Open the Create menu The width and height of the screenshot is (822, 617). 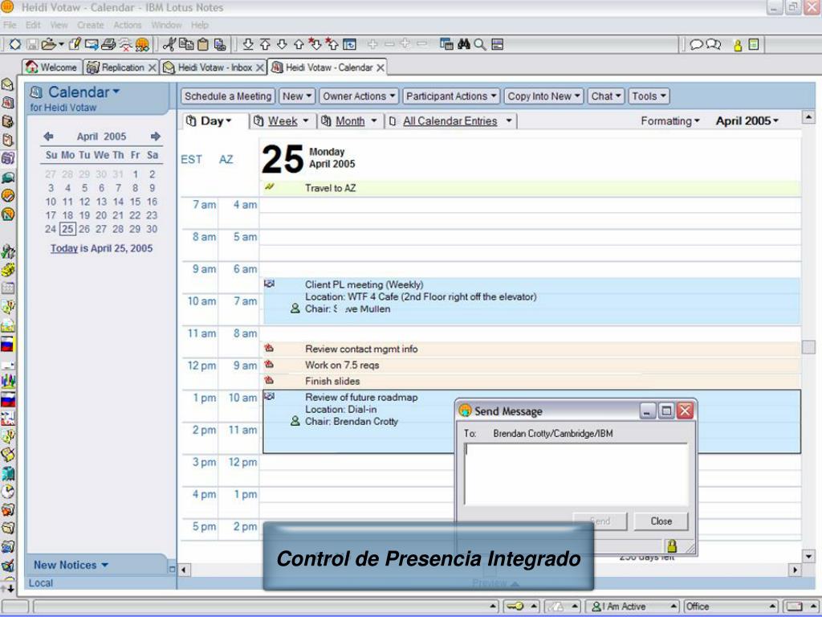(x=90, y=25)
